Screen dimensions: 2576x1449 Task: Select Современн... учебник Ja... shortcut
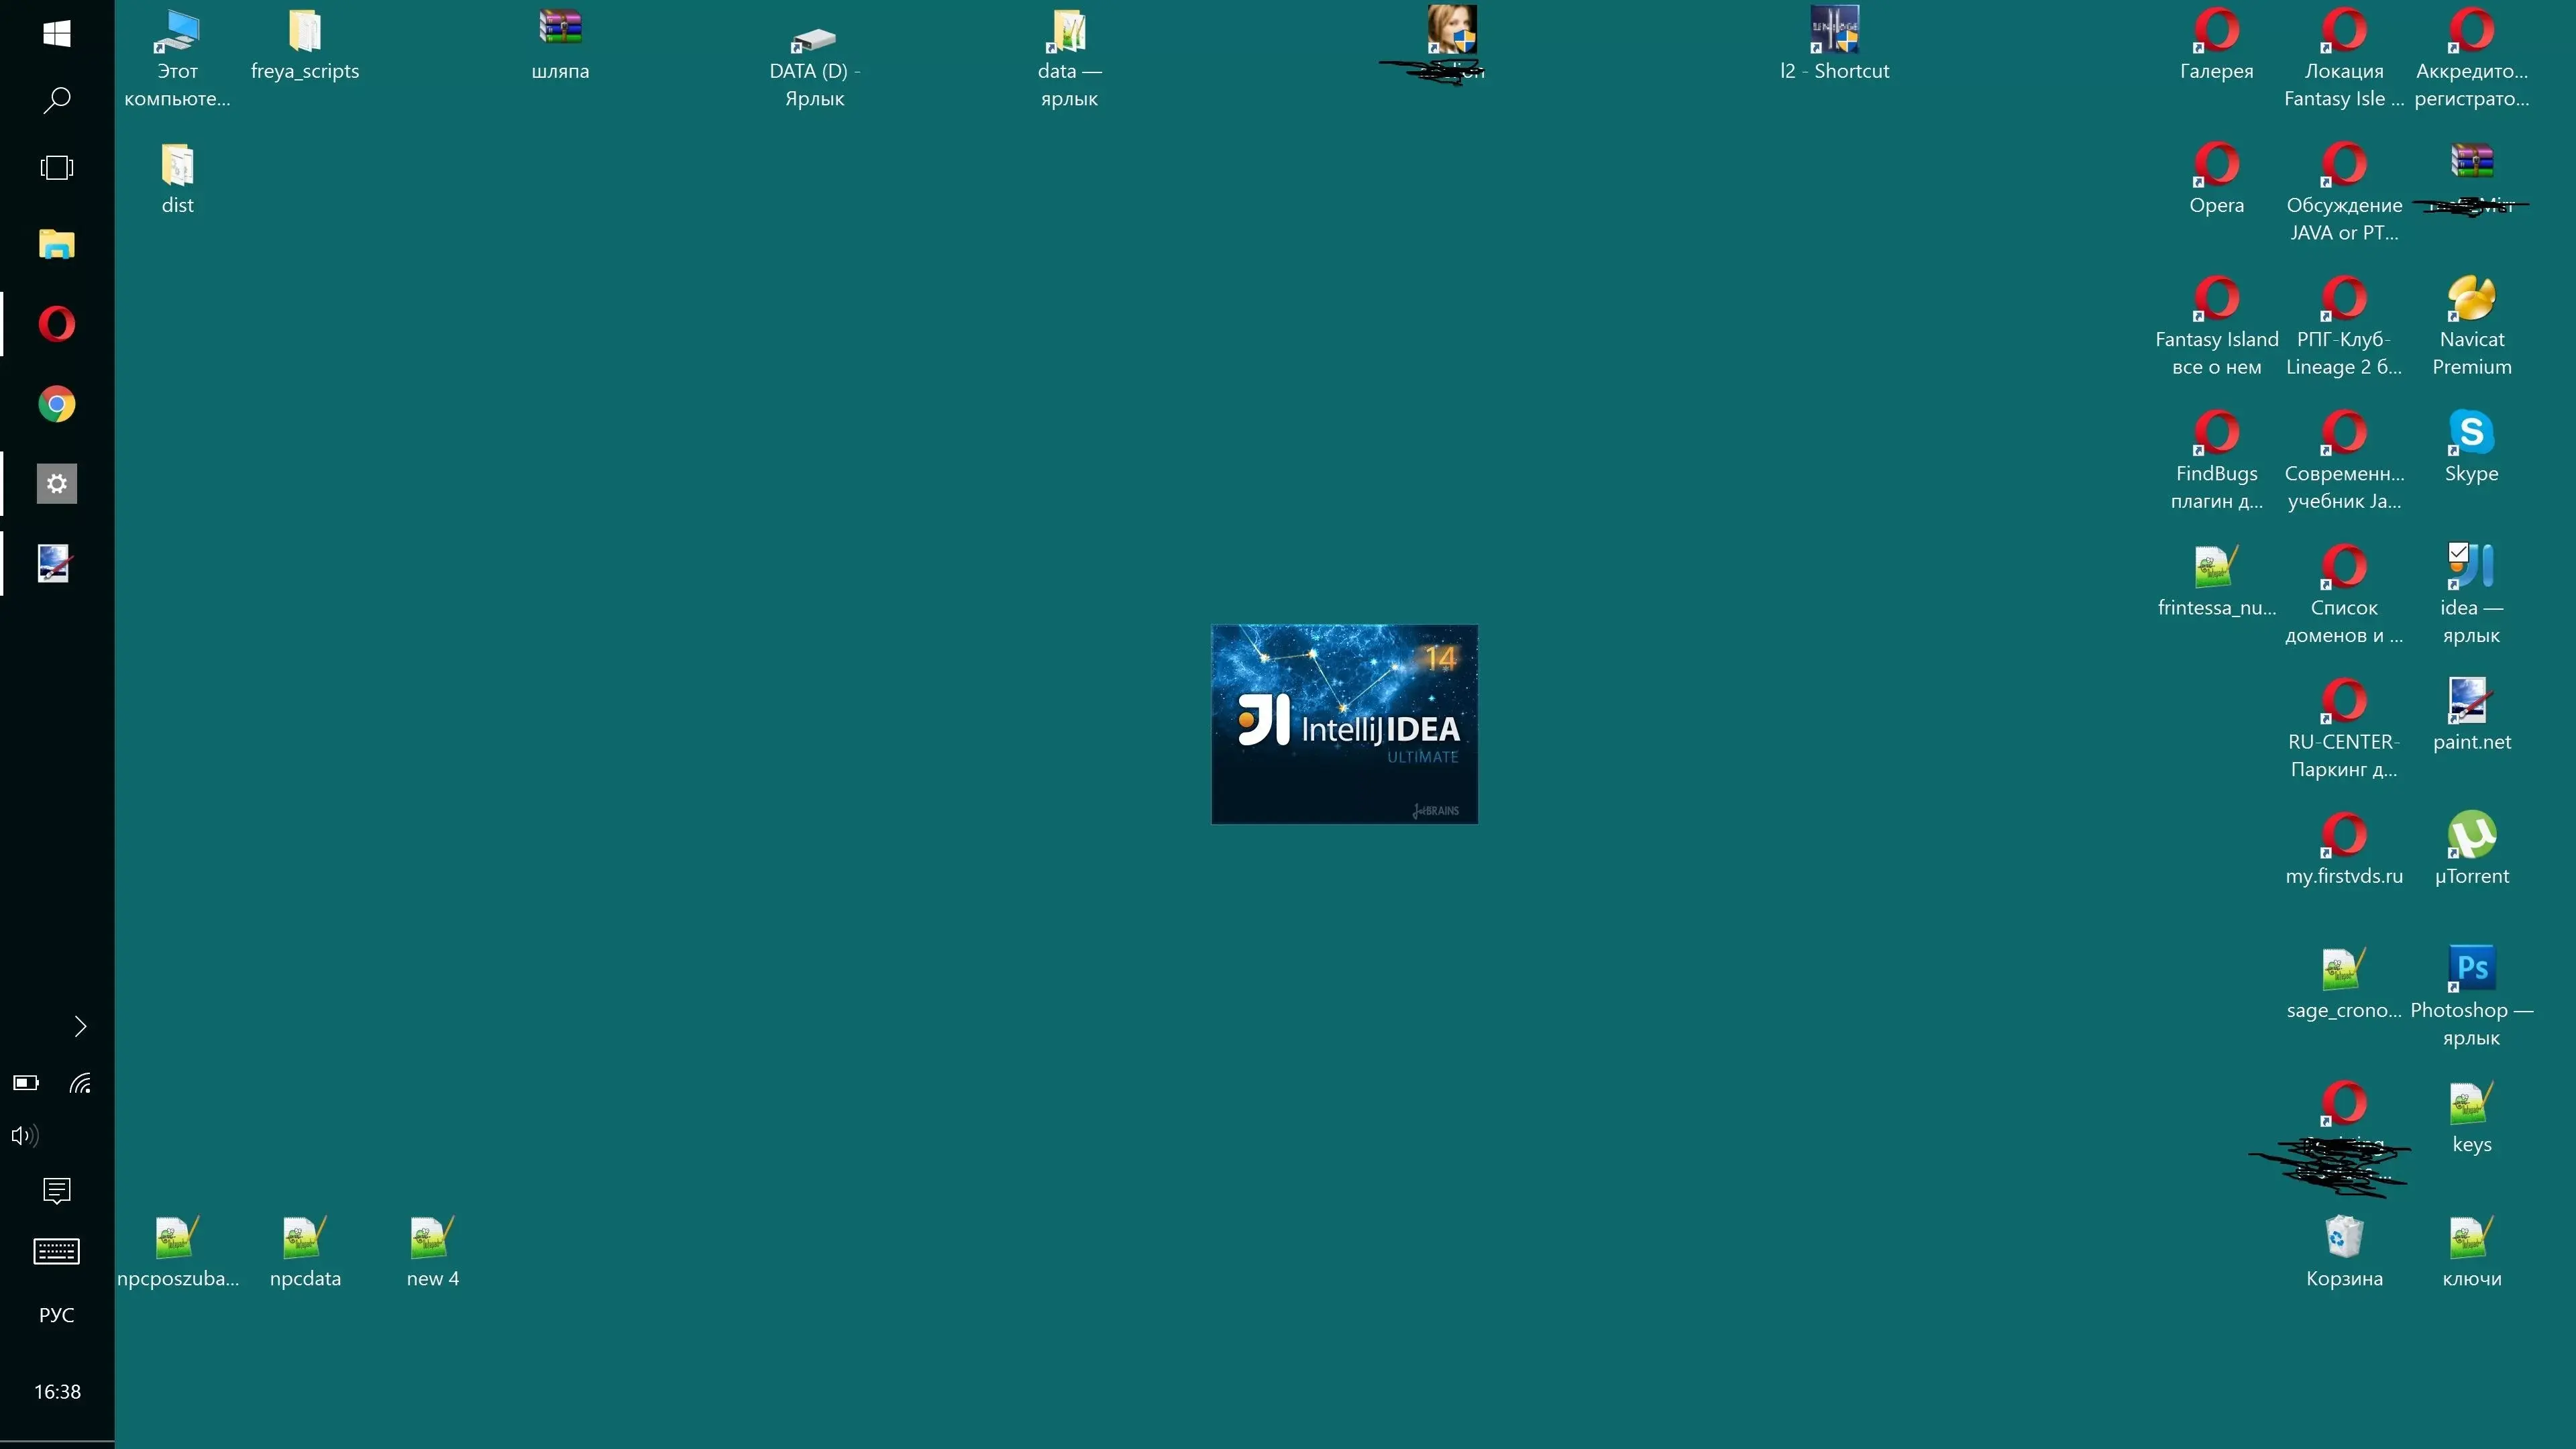point(2344,460)
